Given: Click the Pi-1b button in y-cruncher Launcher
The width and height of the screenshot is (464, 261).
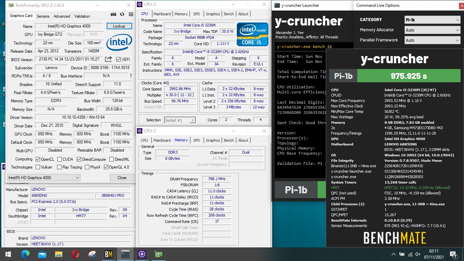Looking at the screenshot, I should coord(296,190).
